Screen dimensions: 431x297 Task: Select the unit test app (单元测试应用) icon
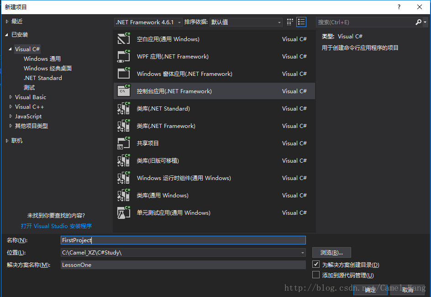point(124,212)
